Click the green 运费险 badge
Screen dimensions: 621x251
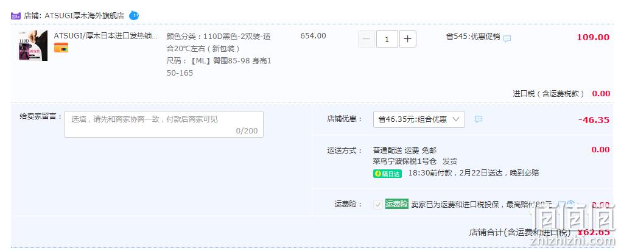[x=396, y=204]
